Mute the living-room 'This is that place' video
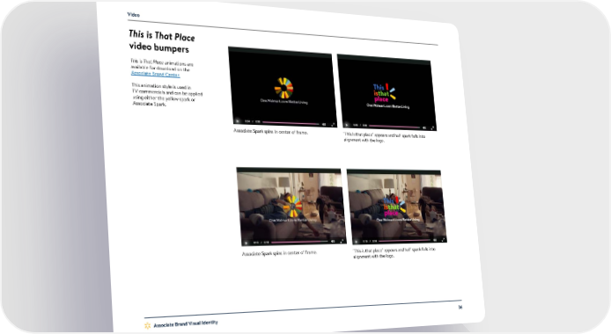The width and height of the screenshot is (611, 334). [x=435, y=240]
